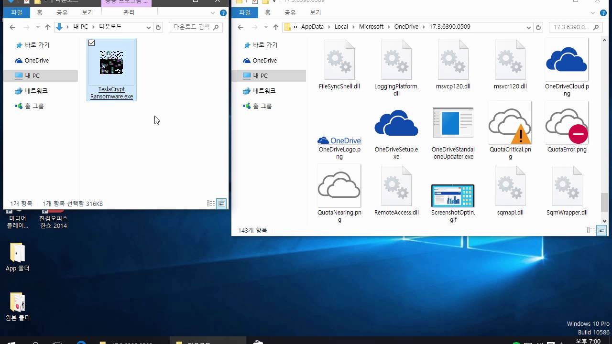Open address history dropdown in 다운로드 window

tap(149, 27)
